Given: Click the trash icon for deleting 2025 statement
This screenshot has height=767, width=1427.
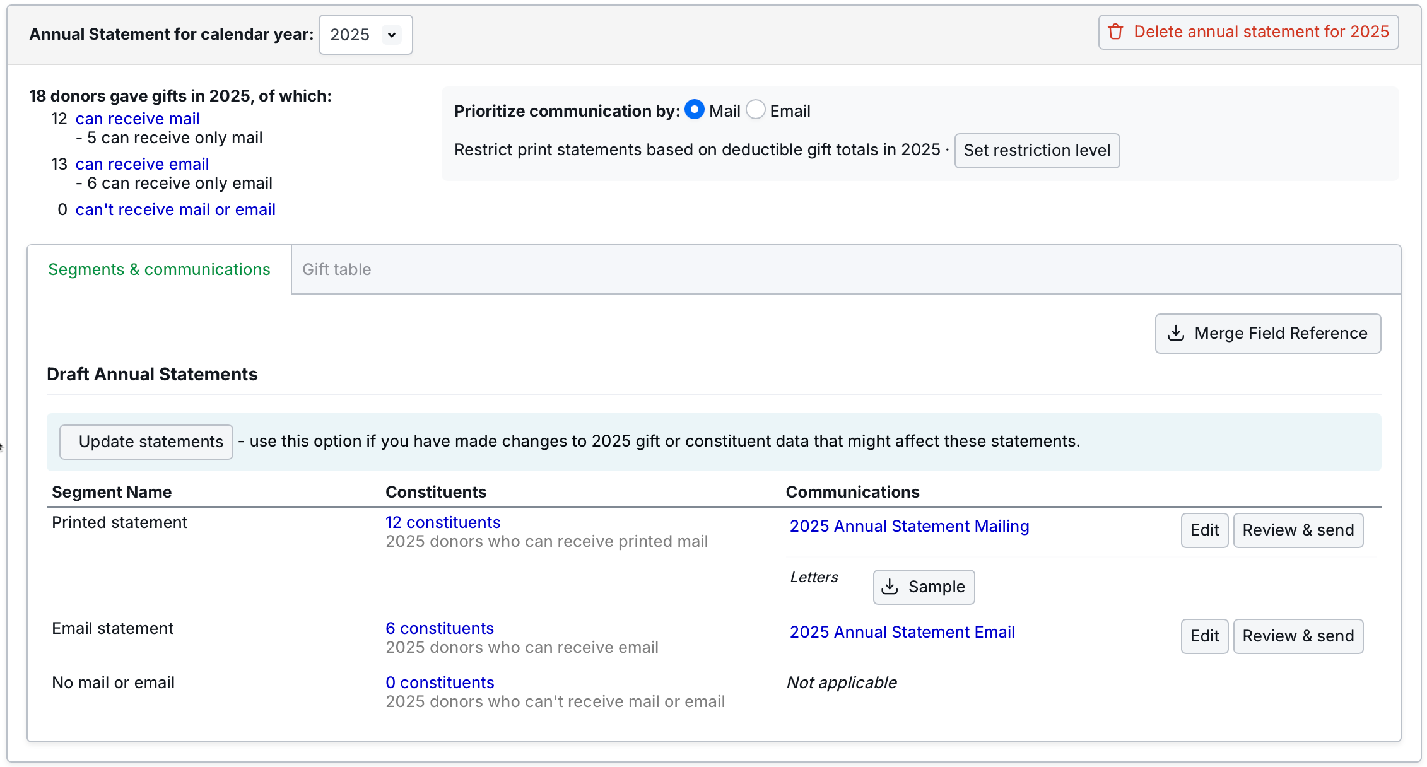Looking at the screenshot, I should pos(1115,32).
